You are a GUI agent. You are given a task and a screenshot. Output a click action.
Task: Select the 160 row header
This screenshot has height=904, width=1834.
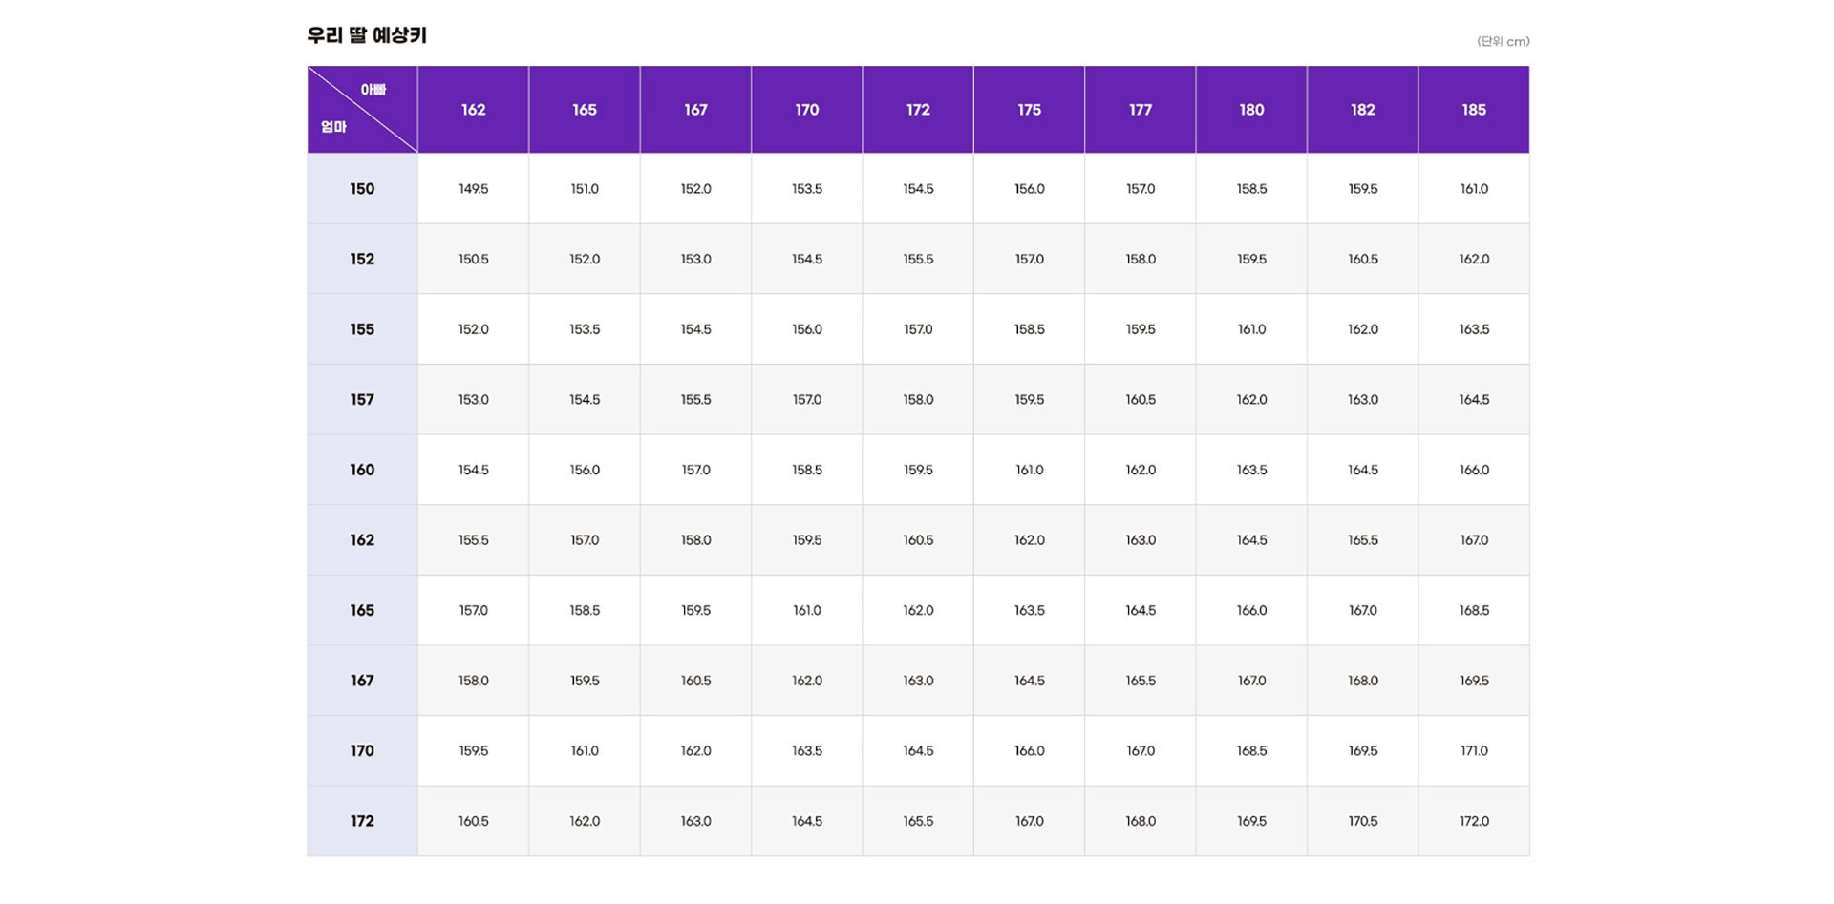pyautogui.click(x=362, y=470)
